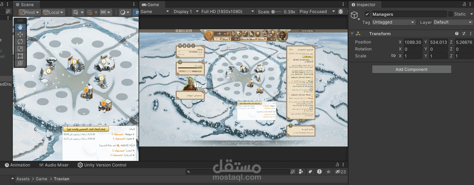The width and height of the screenshot is (474, 185).
Task: Edit Rotation X field
Action: (x=413, y=49)
